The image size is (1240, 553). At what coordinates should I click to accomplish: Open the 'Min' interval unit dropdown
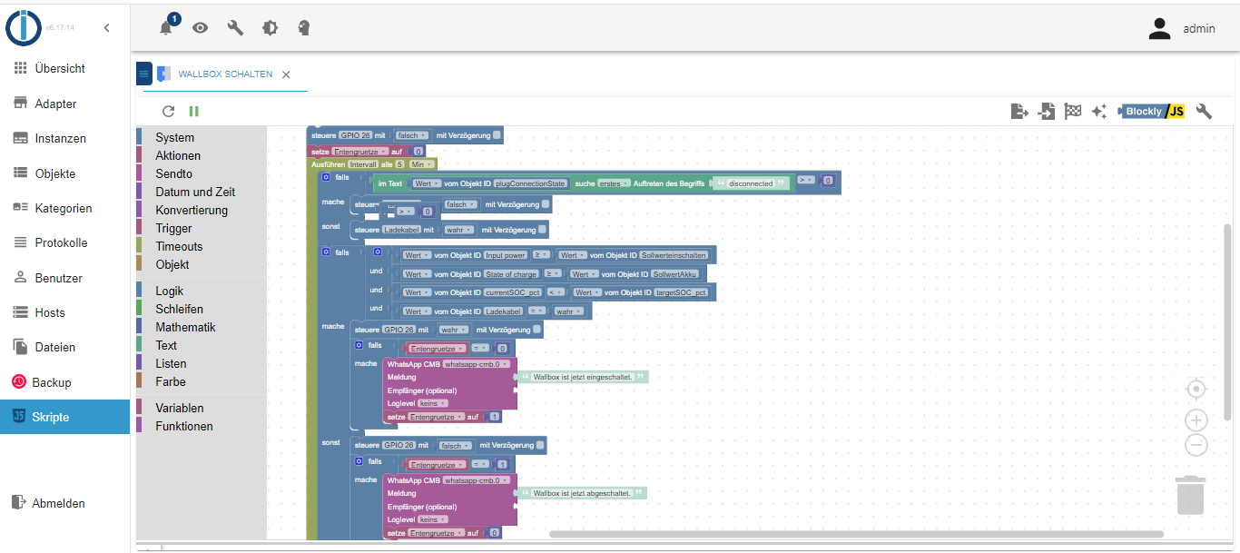[421, 164]
